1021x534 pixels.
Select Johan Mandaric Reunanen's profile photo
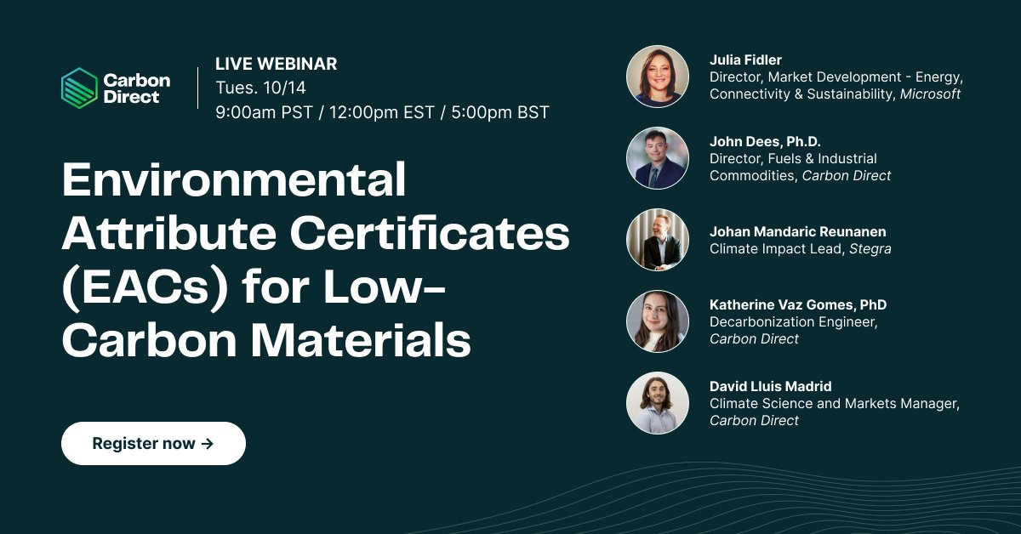click(x=658, y=240)
